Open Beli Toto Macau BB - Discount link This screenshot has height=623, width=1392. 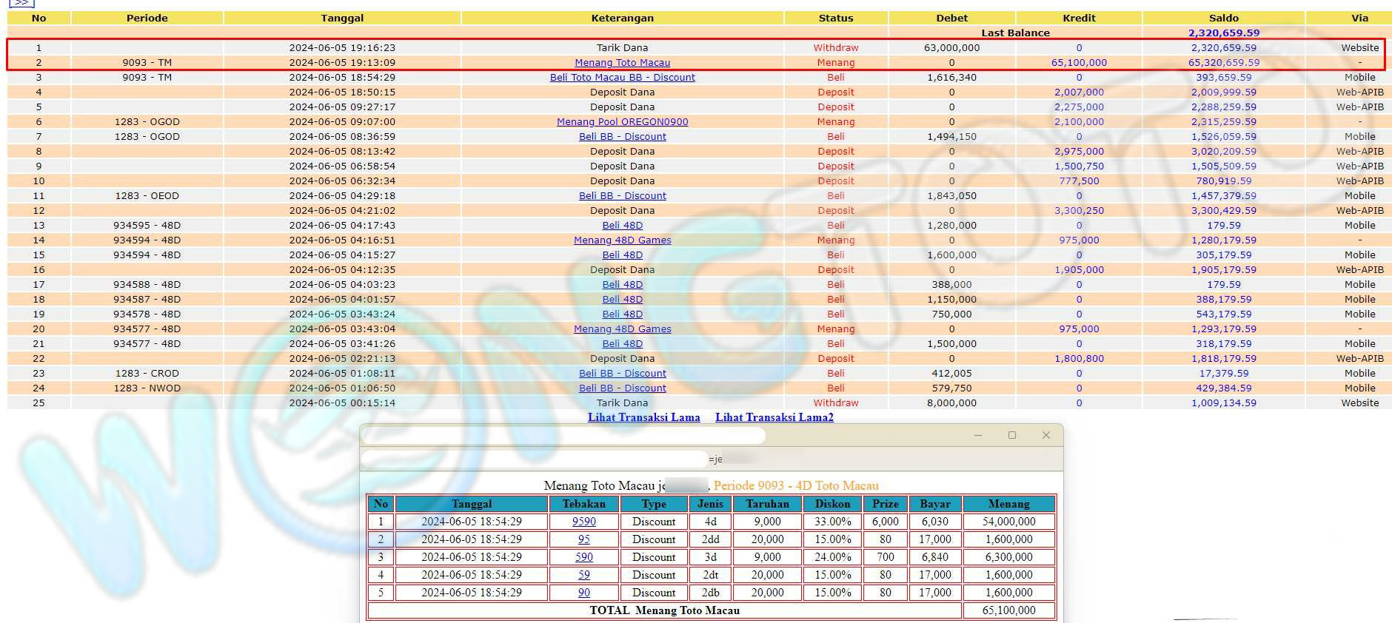point(622,78)
